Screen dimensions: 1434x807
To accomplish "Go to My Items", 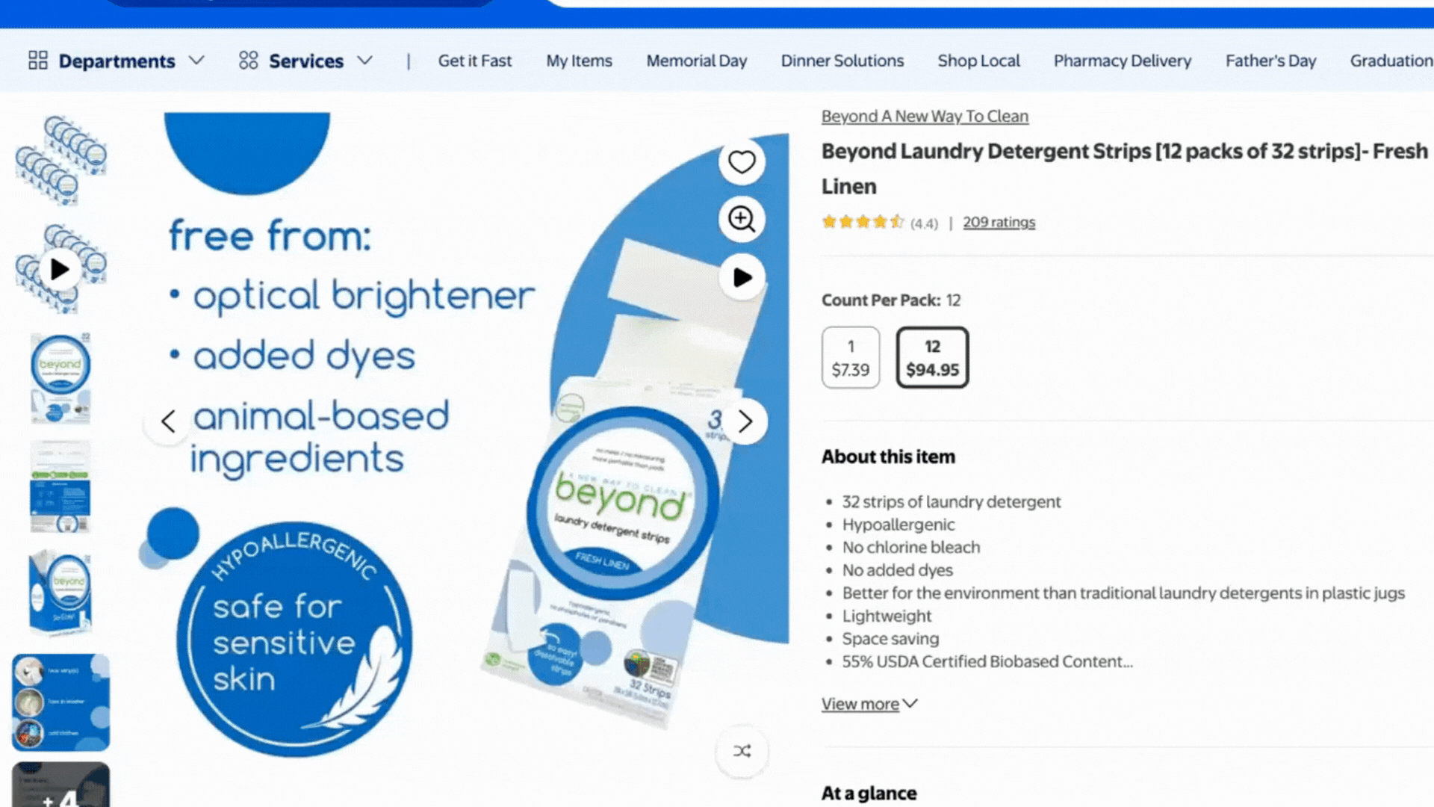I will click(x=579, y=61).
